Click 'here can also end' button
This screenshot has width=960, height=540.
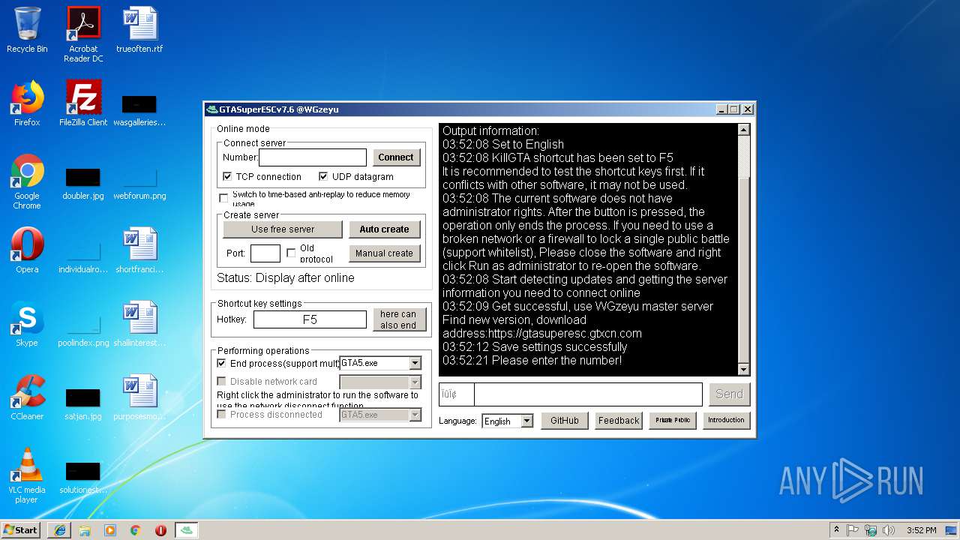coord(398,319)
